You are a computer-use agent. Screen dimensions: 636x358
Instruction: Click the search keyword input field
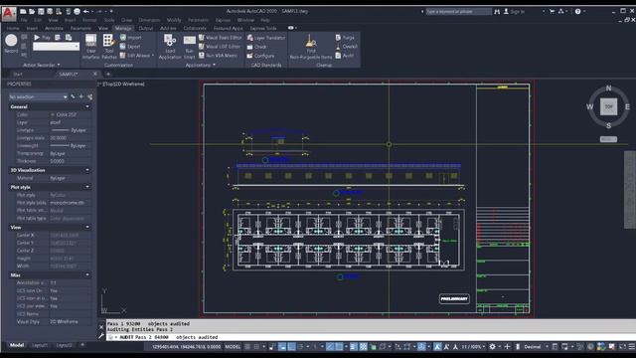tap(458, 11)
